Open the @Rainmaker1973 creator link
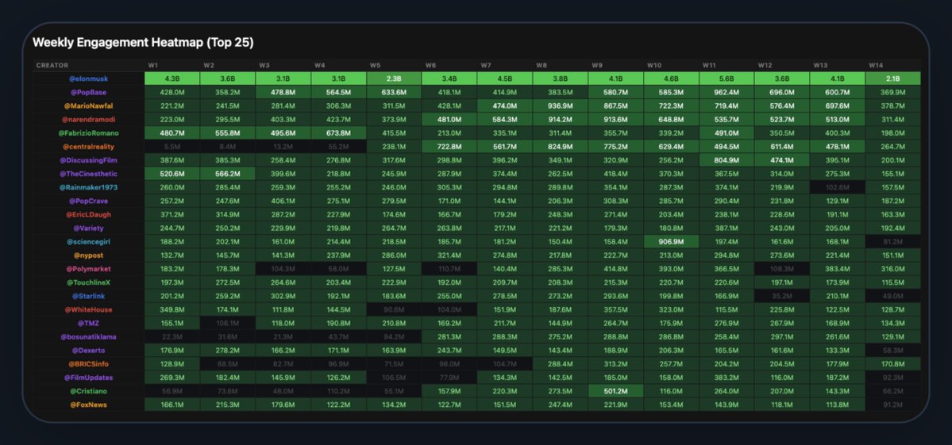The image size is (952, 445). (89, 187)
